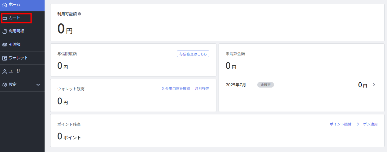Click the ウォレット wallet icon
387x152 pixels.
pos(5,58)
